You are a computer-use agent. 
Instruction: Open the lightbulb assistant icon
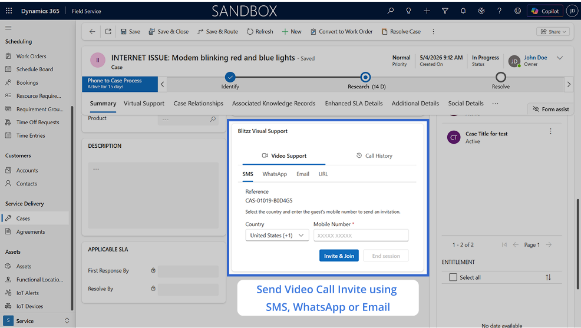pyautogui.click(x=408, y=11)
